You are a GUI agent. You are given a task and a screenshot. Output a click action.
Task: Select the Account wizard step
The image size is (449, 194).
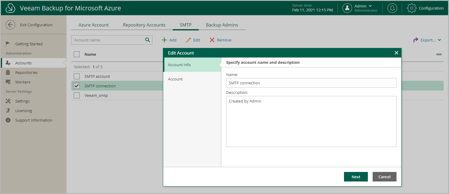click(x=192, y=79)
